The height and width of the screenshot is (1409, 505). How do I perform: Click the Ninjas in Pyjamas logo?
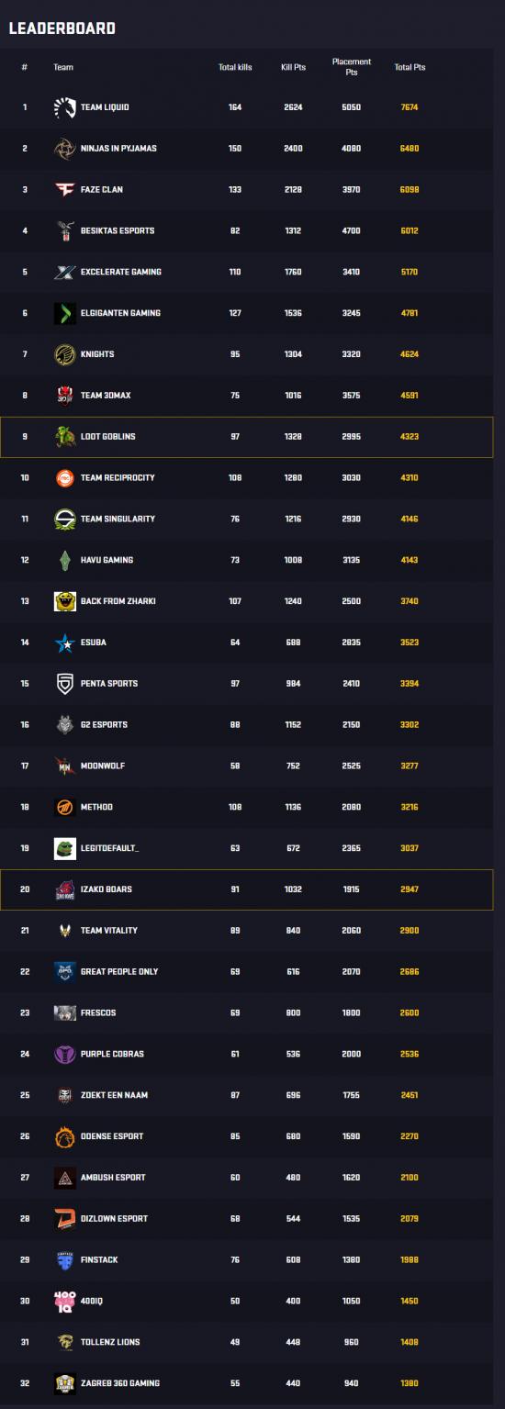[x=65, y=149]
